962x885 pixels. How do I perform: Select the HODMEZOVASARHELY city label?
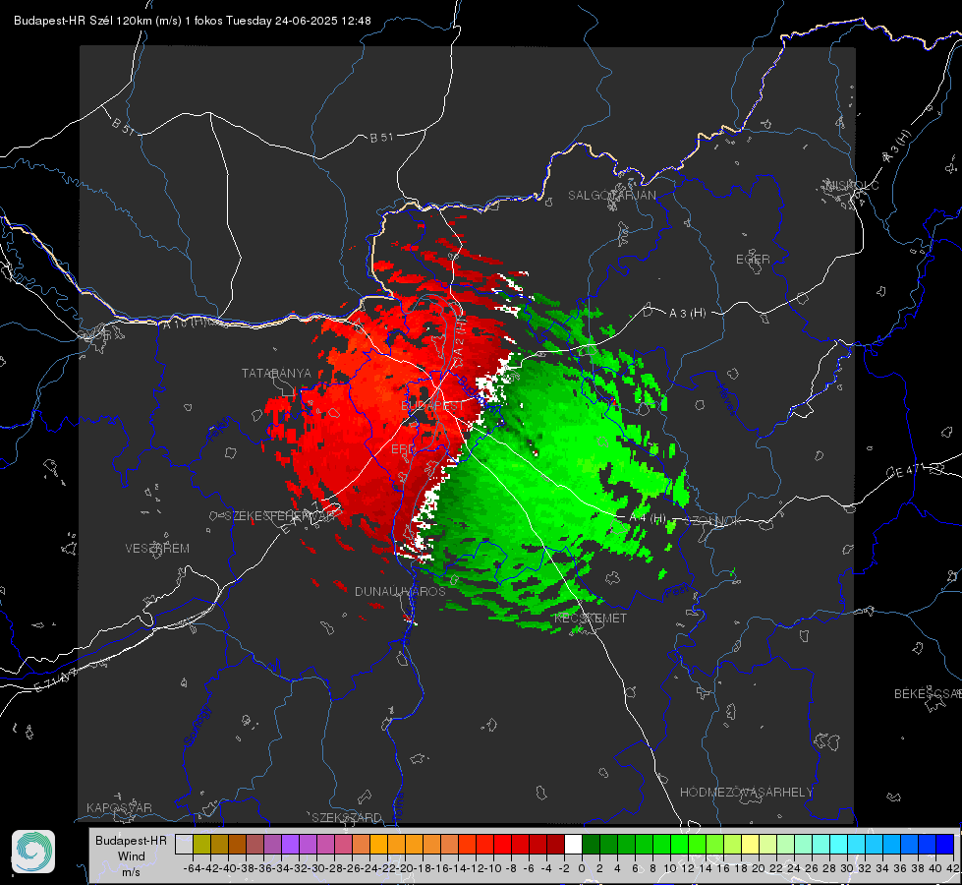pos(746,793)
